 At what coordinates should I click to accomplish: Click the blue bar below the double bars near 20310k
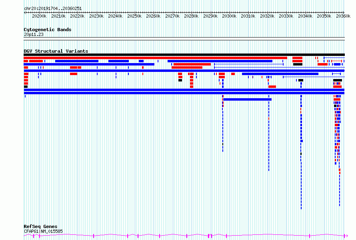(x=248, y=99)
